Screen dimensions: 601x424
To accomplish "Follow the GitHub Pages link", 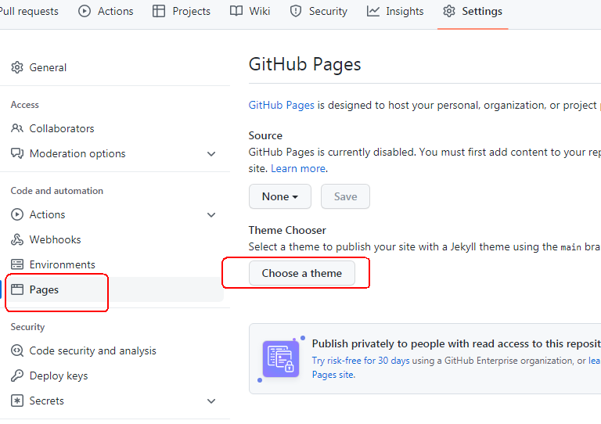I will click(282, 106).
